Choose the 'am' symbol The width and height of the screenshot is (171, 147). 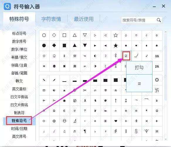pyautogui.click(x=157, y=56)
